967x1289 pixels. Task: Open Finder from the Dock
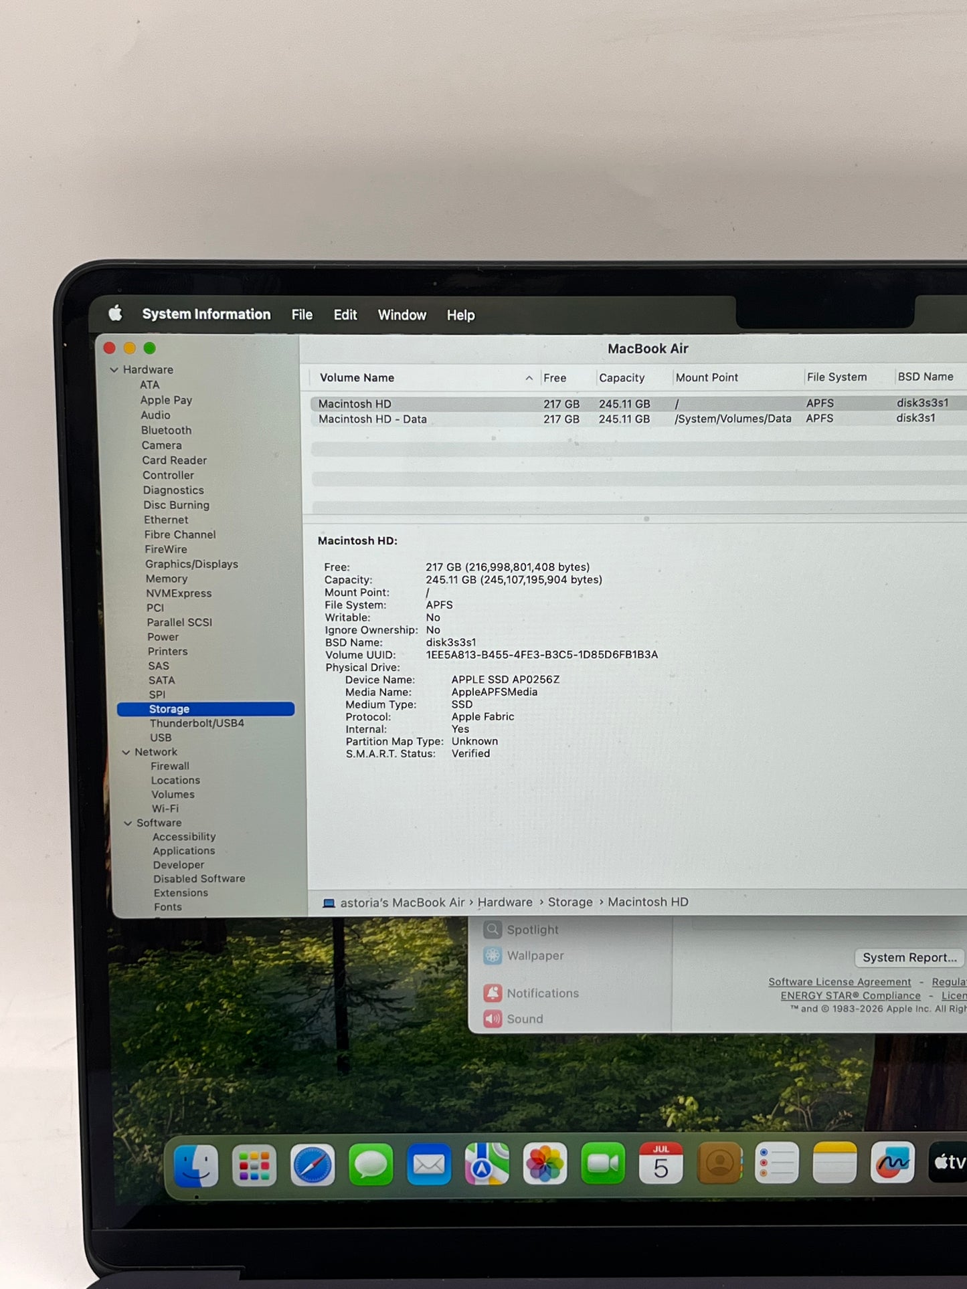[x=196, y=1165]
